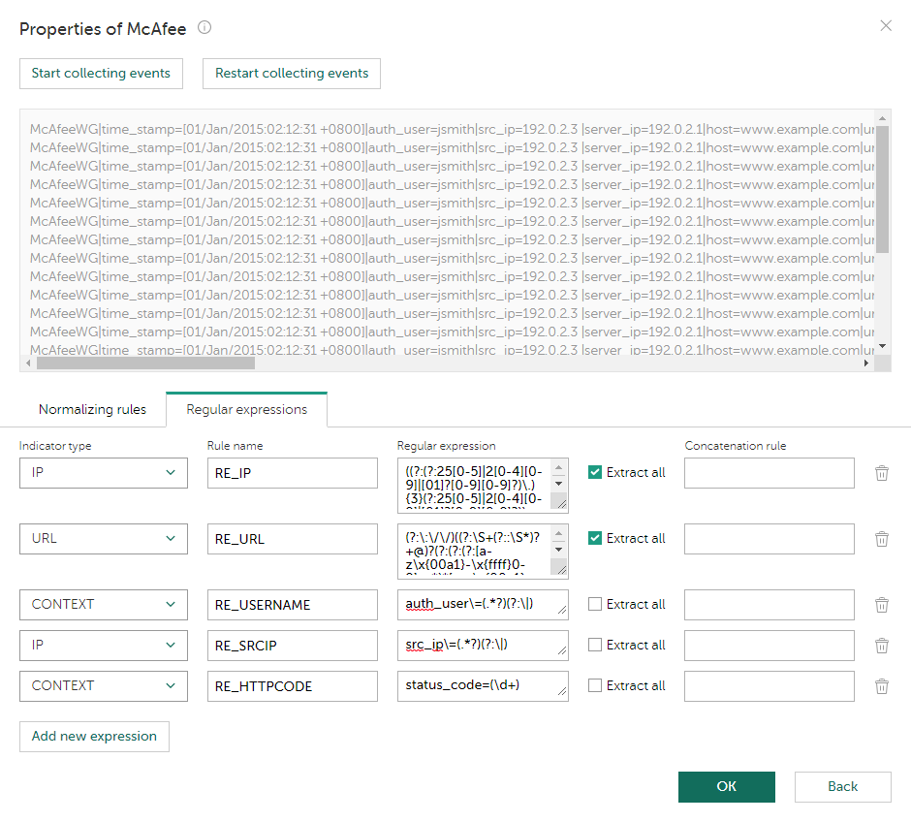This screenshot has width=911, height=822.
Task: Delete the RE_HTTPCODE rule
Action: pyautogui.click(x=882, y=685)
